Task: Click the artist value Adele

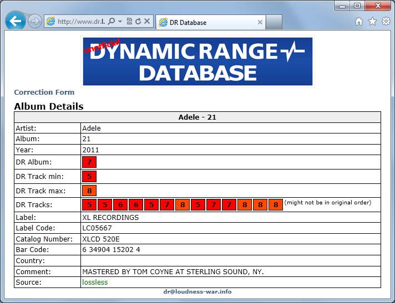Action: click(92, 129)
